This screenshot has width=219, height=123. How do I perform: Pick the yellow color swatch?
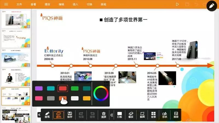tap(87, 98)
